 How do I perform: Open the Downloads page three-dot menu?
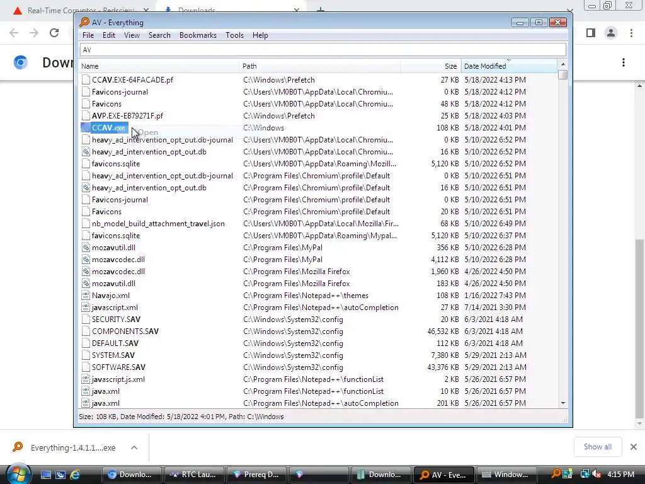coord(624,62)
